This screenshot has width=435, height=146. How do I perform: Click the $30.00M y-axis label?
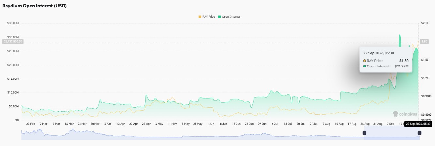tap(13, 37)
